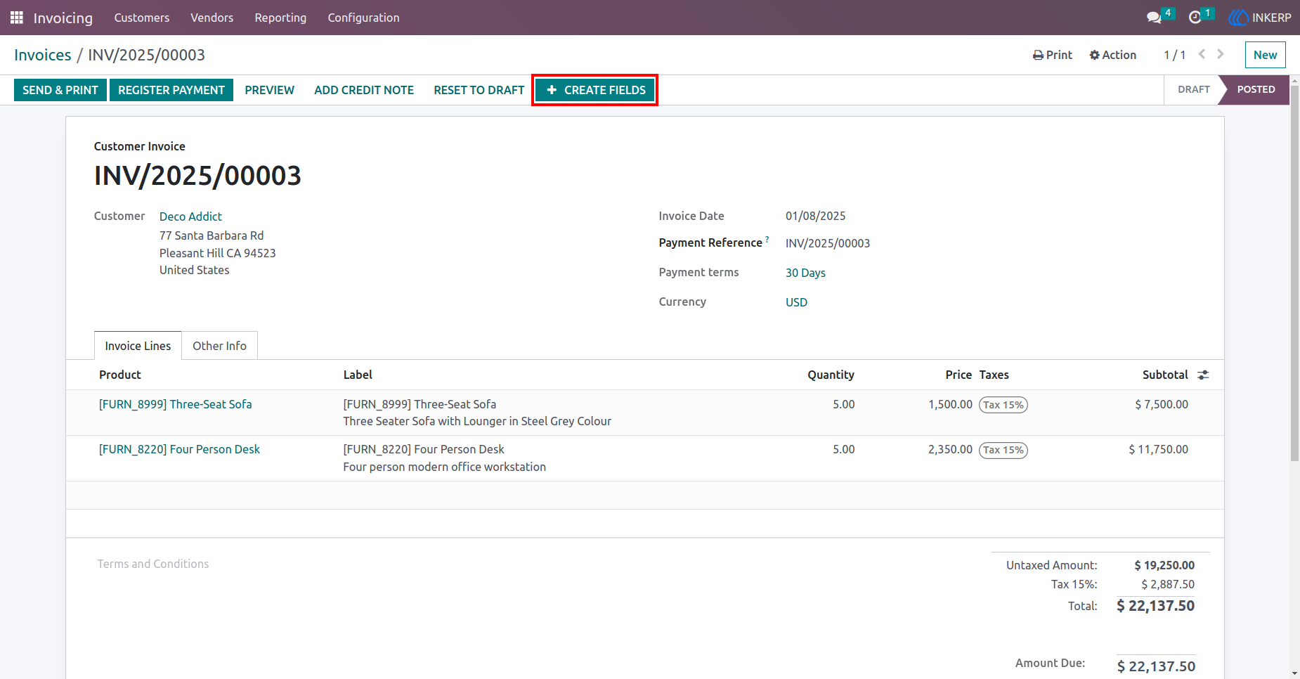This screenshot has width=1300, height=679.
Task: Open the 30 Days payment terms link
Action: pyautogui.click(x=805, y=273)
